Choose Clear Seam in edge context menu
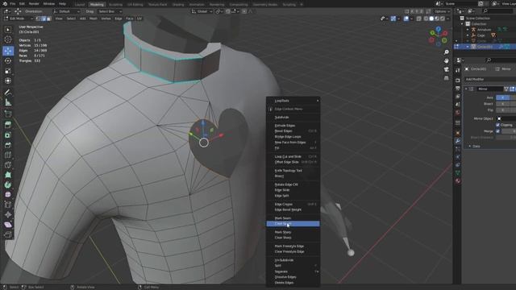Viewport: 516px width, 290px height. coord(293,224)
